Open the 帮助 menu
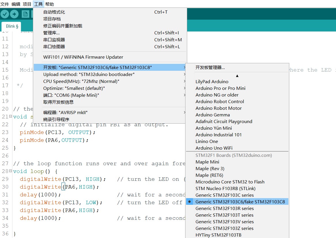 pyautogui.click(x=50, y=4)
